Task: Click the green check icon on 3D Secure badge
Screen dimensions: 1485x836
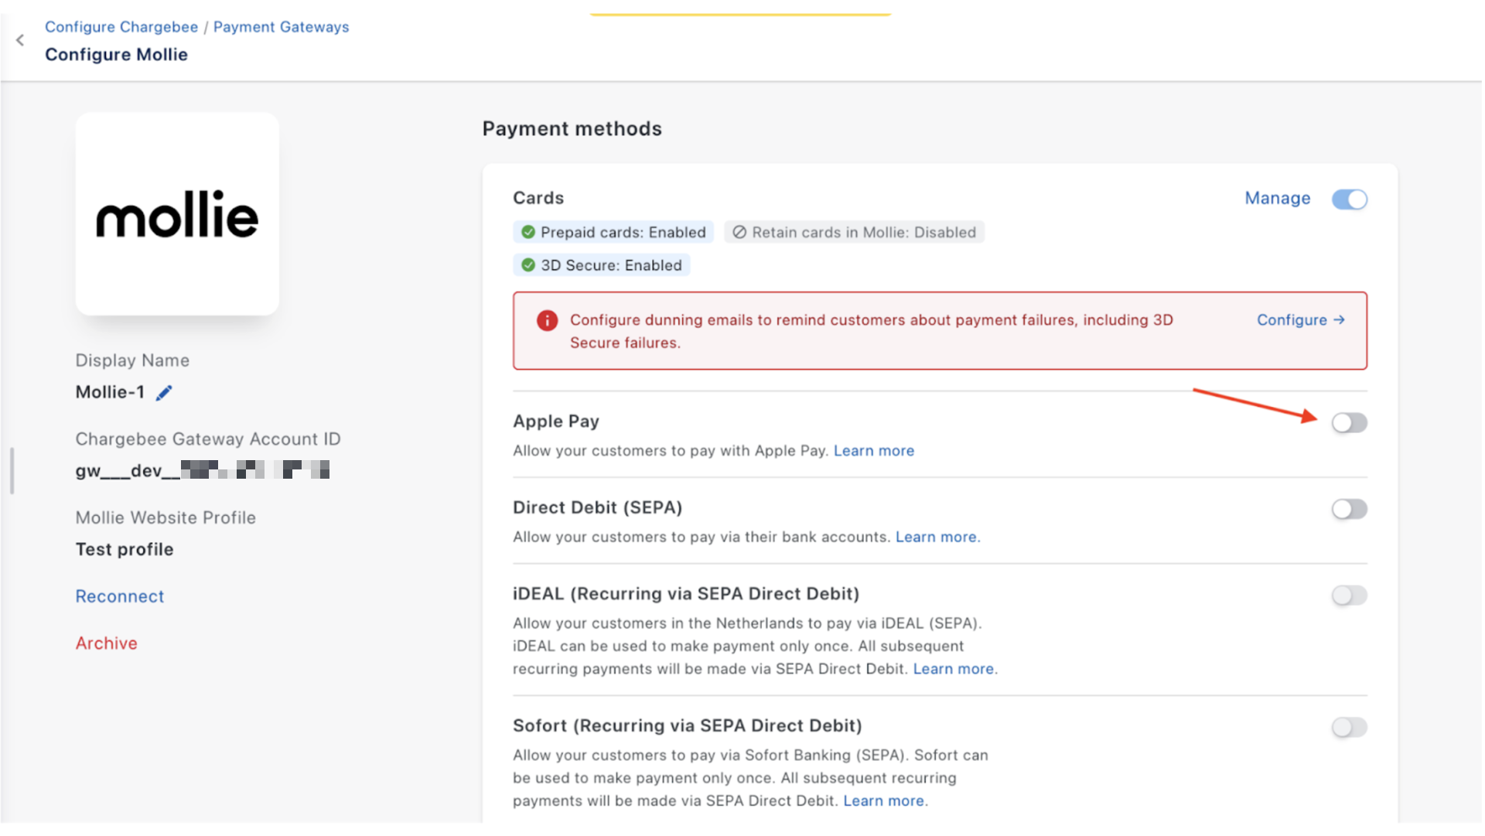Action: 528,265
